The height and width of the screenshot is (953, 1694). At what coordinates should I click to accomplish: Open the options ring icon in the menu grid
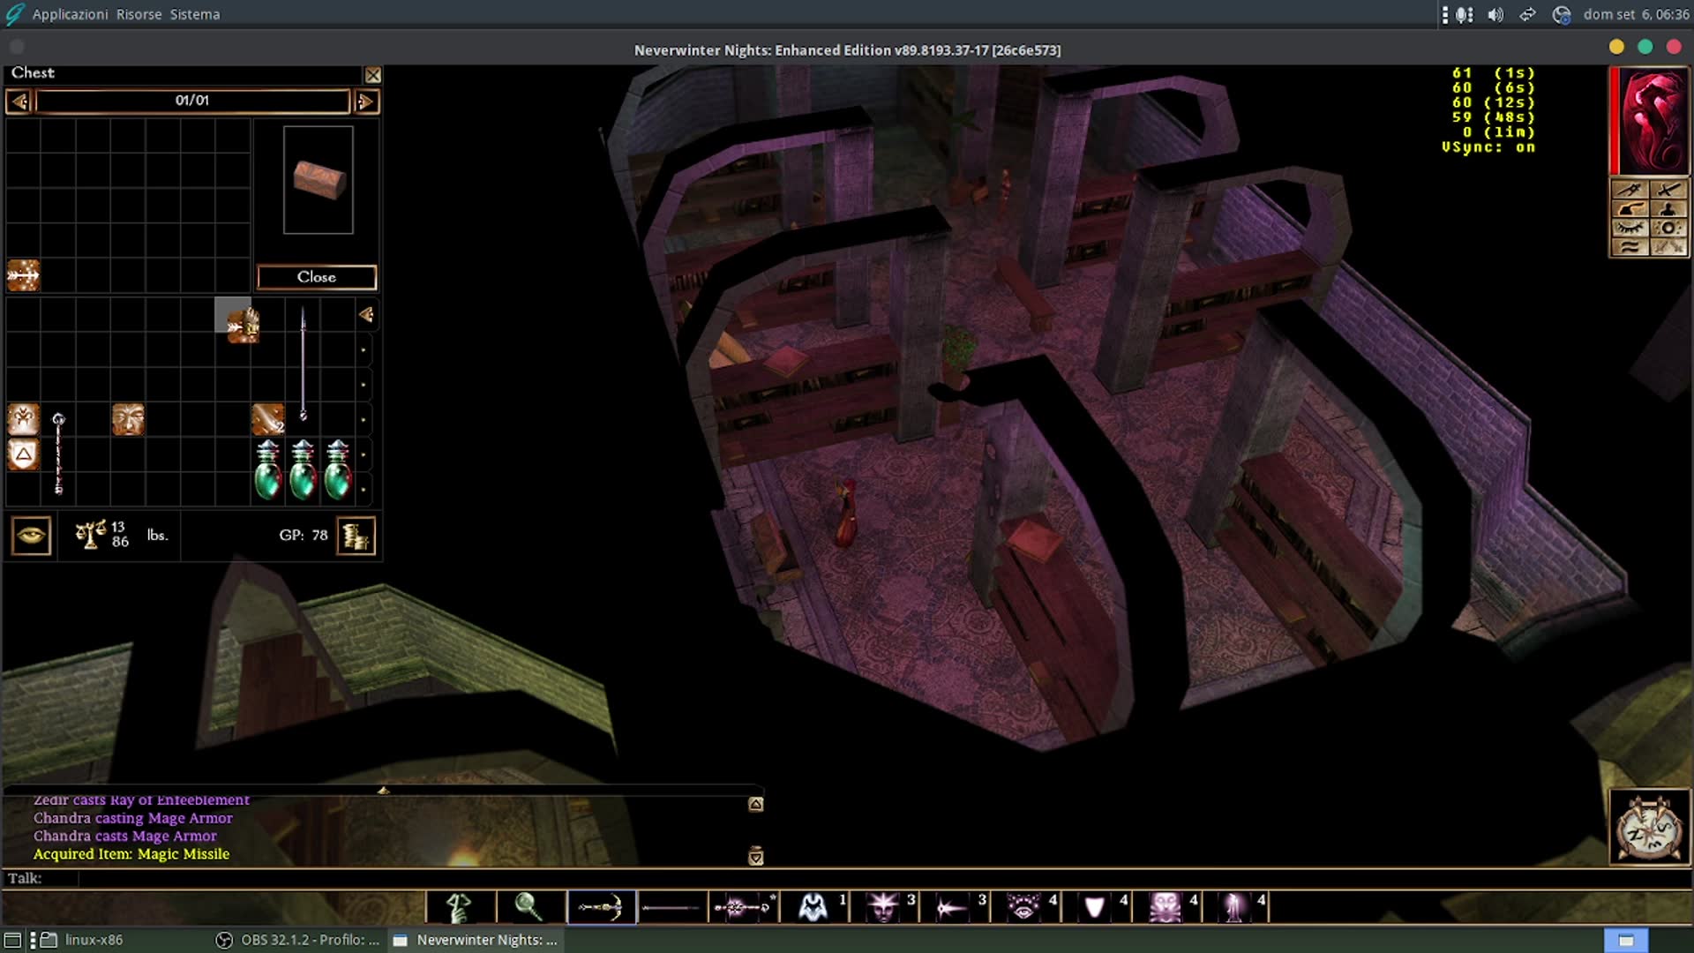click(x=1668, y=228)
